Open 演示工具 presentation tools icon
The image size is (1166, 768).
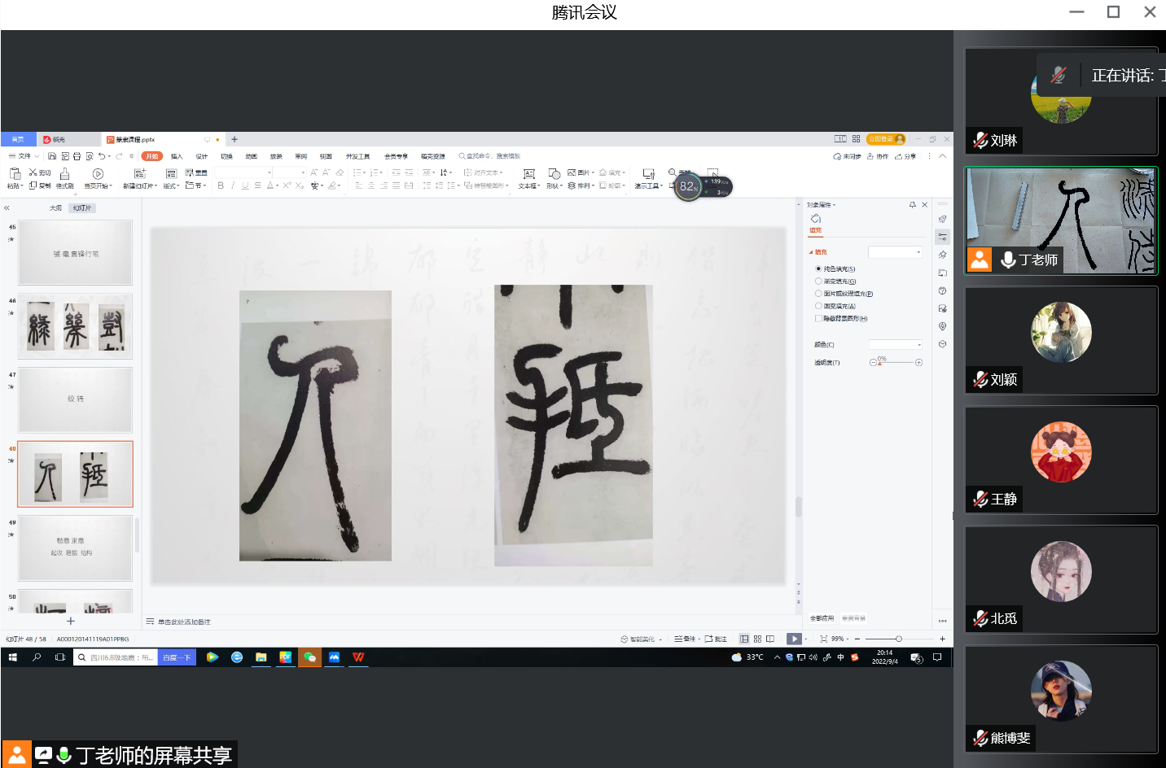tap(648, 174)
